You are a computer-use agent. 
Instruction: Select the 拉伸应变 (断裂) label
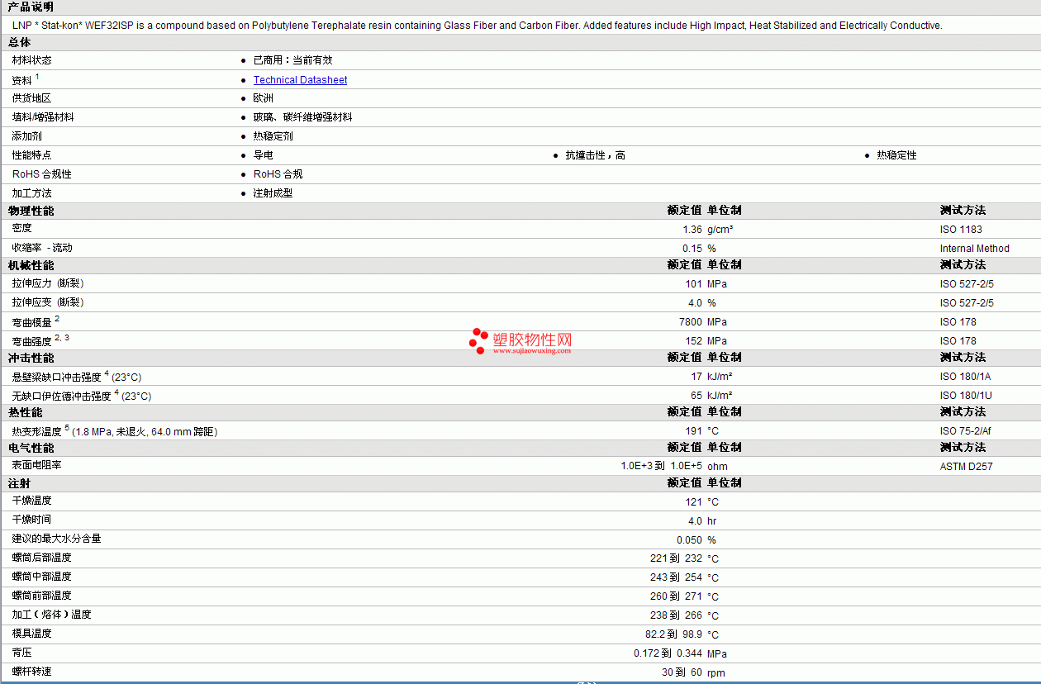pyautogui.click(x=47, y=302)
